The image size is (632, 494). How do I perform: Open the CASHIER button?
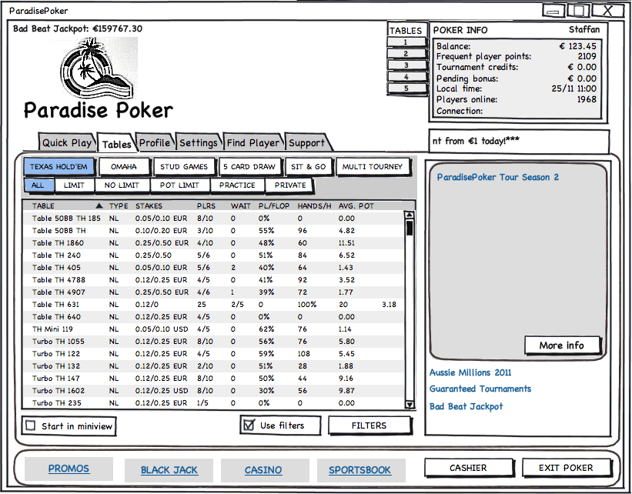tap(468, 467)
